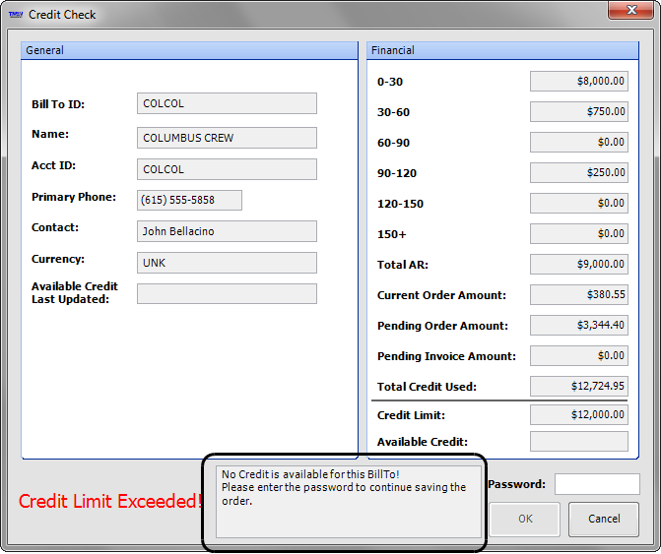The height and width of the screenshot is (554, 661).
Task: Click Credit Limit value $12,000.00
Action: click(579, 414)
